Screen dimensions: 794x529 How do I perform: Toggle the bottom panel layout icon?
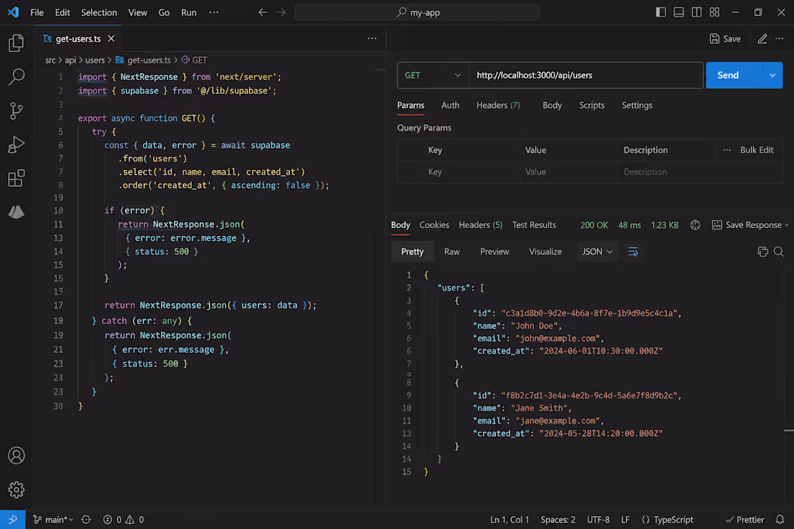coord(679,12)
